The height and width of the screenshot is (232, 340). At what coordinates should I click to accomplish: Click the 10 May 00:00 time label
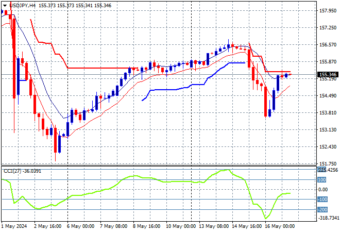click(181, 226)
